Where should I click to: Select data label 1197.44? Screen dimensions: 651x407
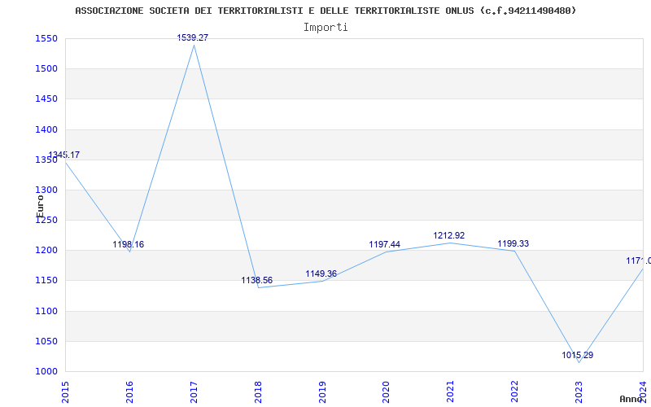(384, 245)
